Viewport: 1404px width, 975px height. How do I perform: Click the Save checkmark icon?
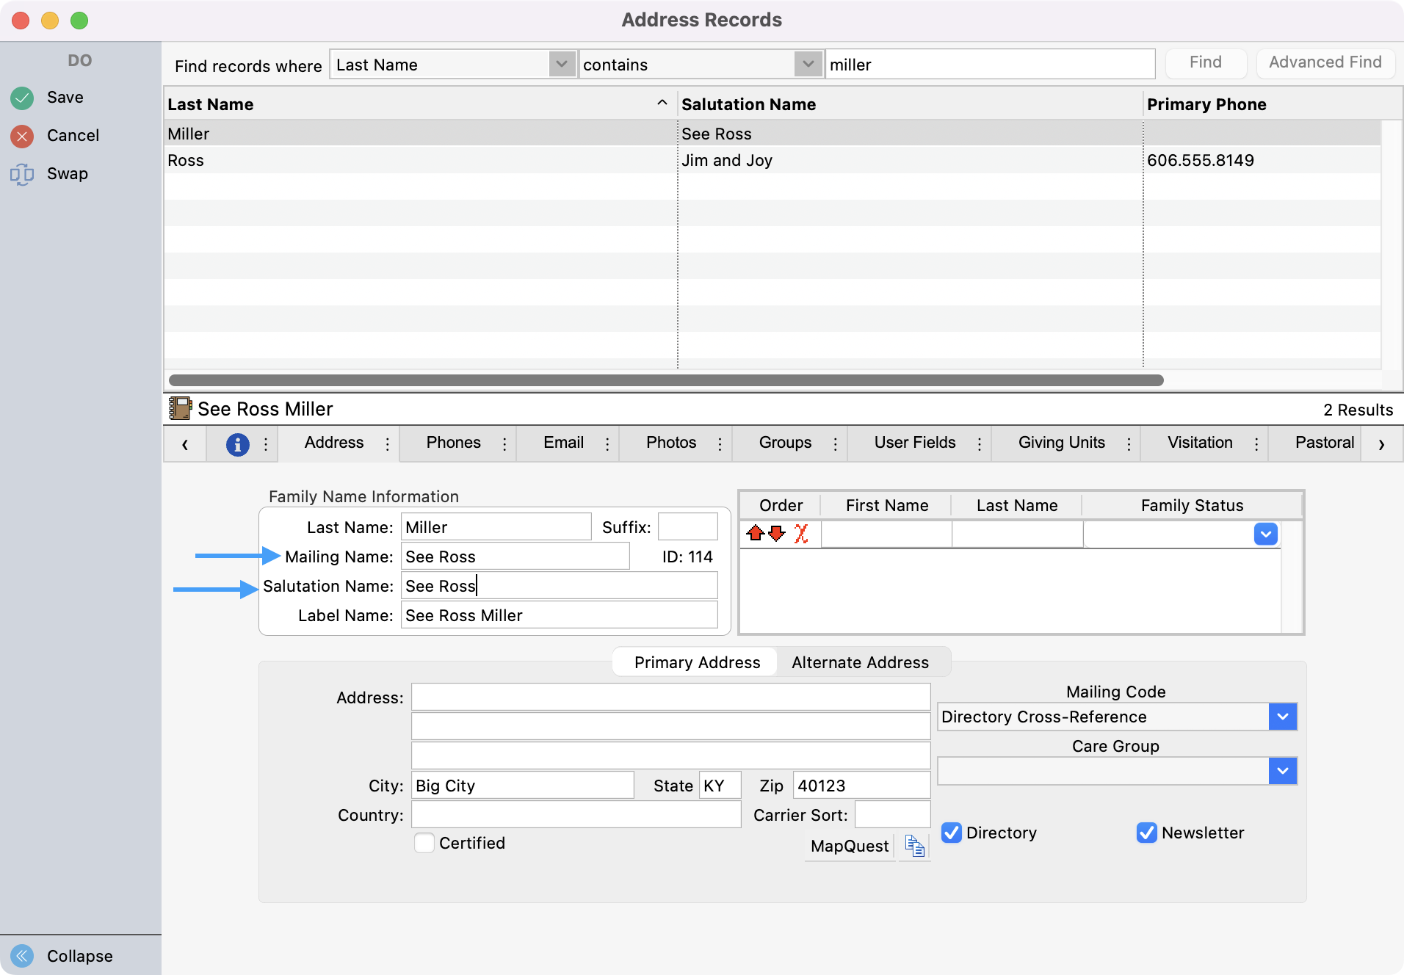tap(22, 97)
